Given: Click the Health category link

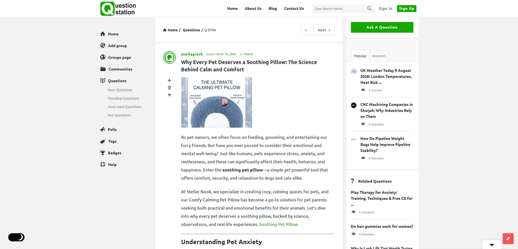Looking at the screenshot, I should tap(249, 54).
